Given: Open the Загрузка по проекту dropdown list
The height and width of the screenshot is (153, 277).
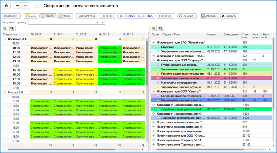Looking at the screenshot, I should point(97,22).
